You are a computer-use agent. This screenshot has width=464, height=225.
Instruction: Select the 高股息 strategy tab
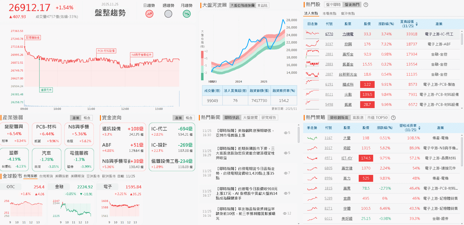tap(358, 118)
